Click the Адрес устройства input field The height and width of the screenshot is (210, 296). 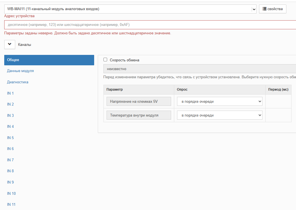click(x=149, y=25)
